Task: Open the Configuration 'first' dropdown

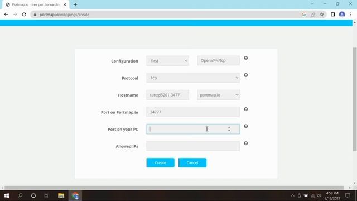Action: pos(167,61)
